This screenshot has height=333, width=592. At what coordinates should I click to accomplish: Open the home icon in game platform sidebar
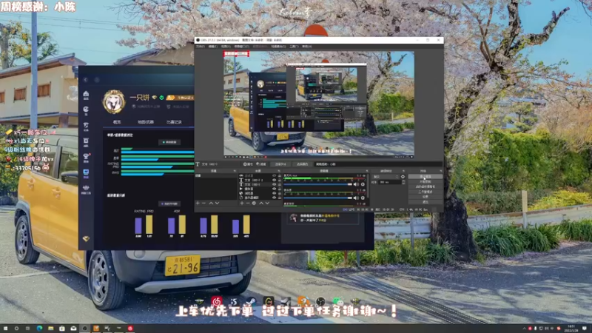tap(86, 94)
